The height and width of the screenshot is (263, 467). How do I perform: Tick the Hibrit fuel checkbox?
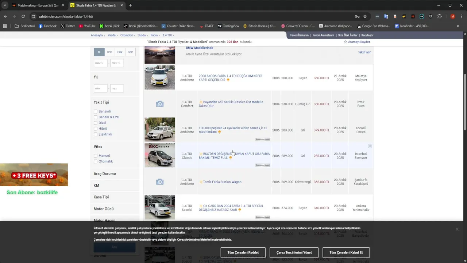[x=96, y=129]
